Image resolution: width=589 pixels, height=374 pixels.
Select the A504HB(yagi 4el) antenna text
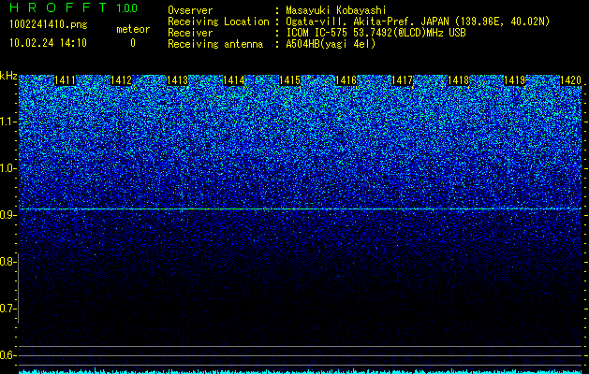coord(331,44)
